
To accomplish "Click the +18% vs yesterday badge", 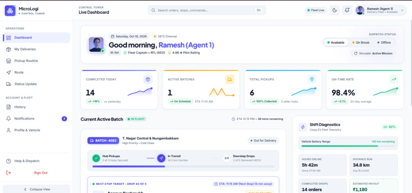I will [94, 102].
